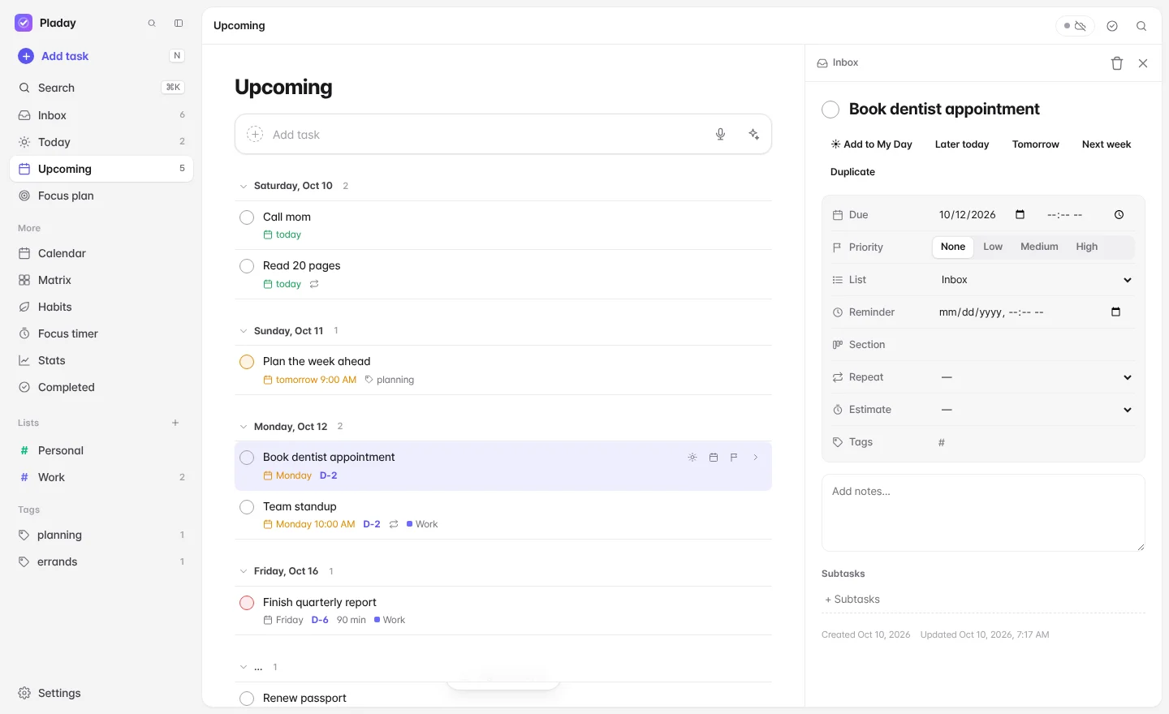Image resolution: width=1169 pixels, height=714 pixels.
Task: Close the task detail panel
Action: click(1143, 63)
